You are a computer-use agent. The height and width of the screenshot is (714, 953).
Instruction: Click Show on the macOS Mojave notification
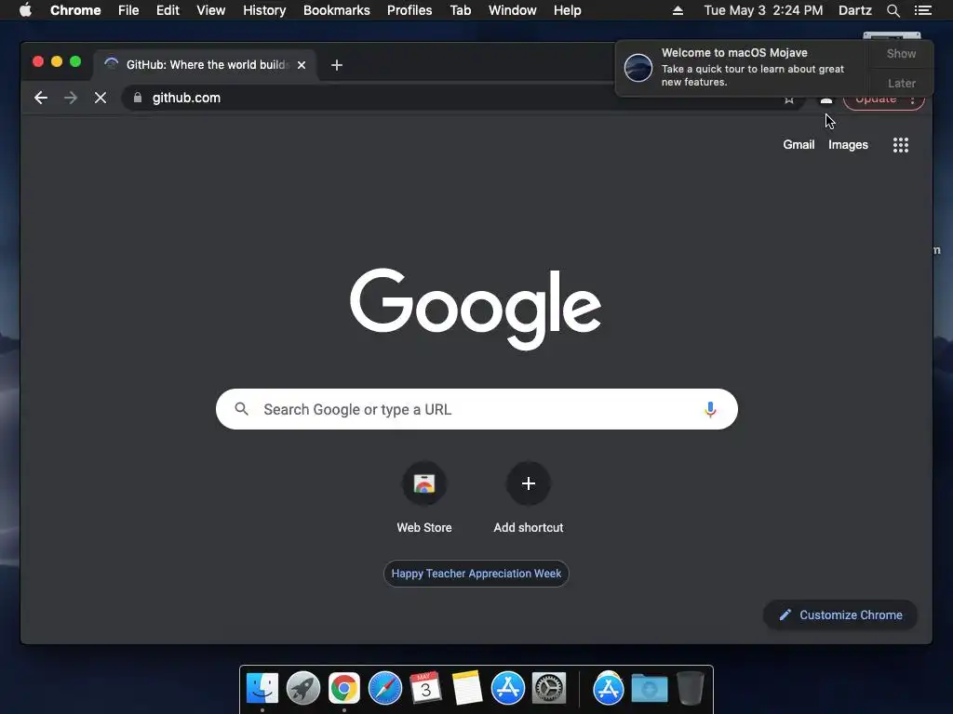(x=901, y=53)
